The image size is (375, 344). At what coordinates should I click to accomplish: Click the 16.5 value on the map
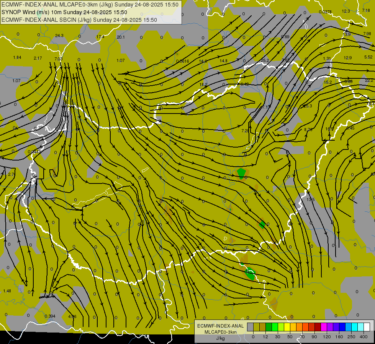click(329, 129)
